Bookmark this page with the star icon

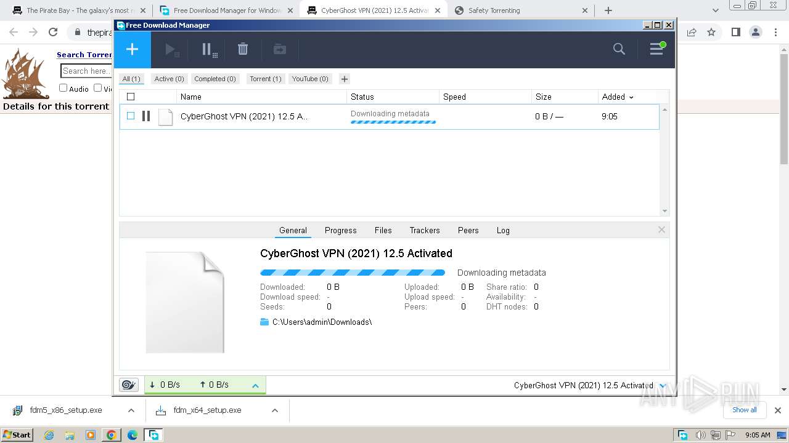711,32
